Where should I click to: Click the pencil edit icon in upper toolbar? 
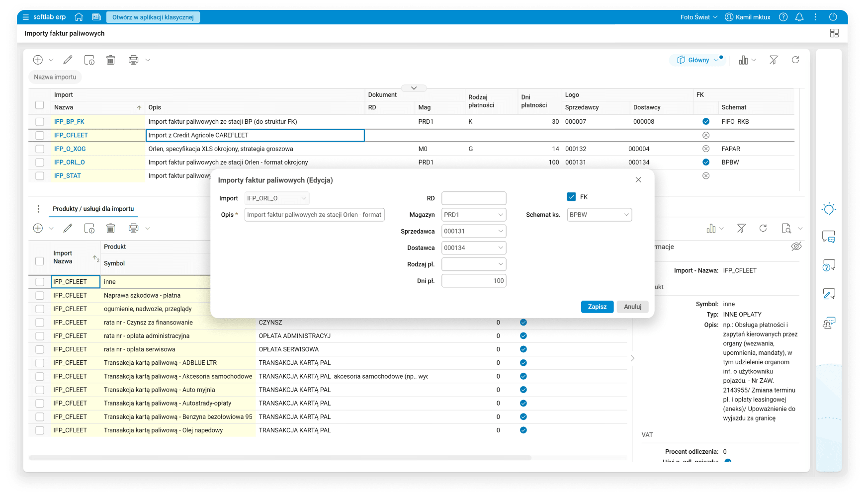click(x=68, y=60)
